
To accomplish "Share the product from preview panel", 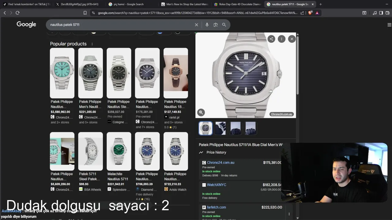I will [271, 39].
